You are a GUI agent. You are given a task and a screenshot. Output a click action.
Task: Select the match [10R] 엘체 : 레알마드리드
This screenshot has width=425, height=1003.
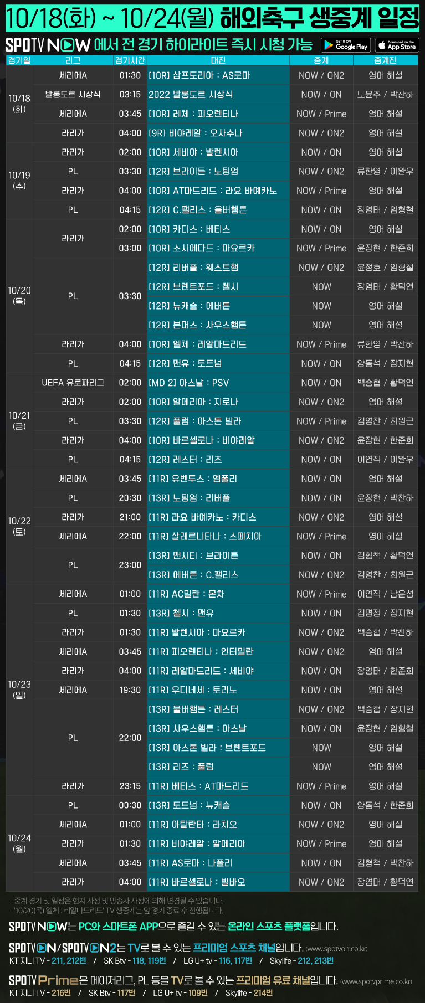[218, 344]
